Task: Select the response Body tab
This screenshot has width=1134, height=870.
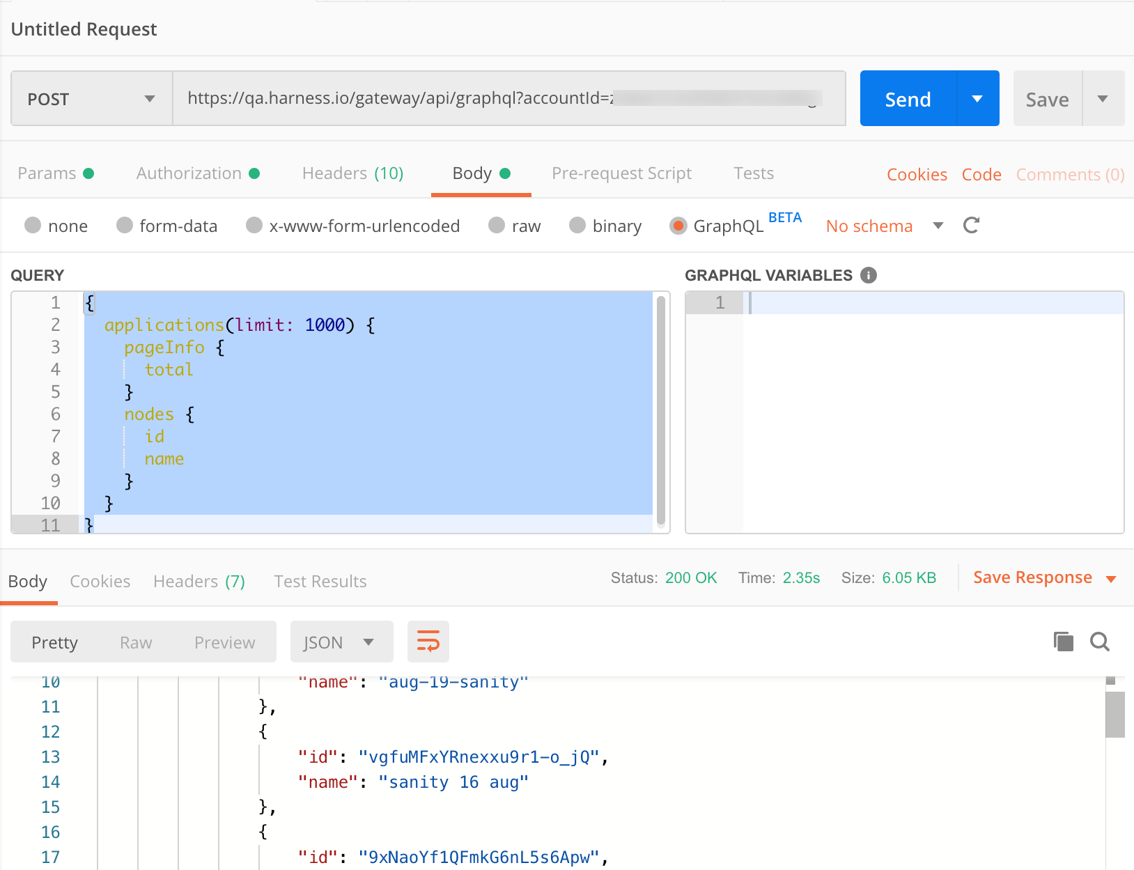Action: click(28, 581)
